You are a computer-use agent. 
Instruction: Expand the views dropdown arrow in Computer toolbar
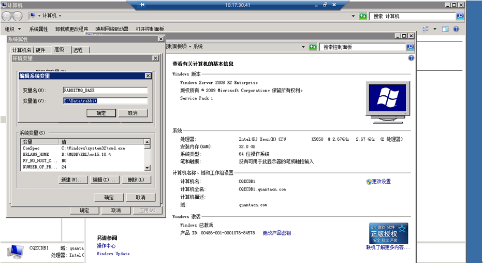point(435,29)
